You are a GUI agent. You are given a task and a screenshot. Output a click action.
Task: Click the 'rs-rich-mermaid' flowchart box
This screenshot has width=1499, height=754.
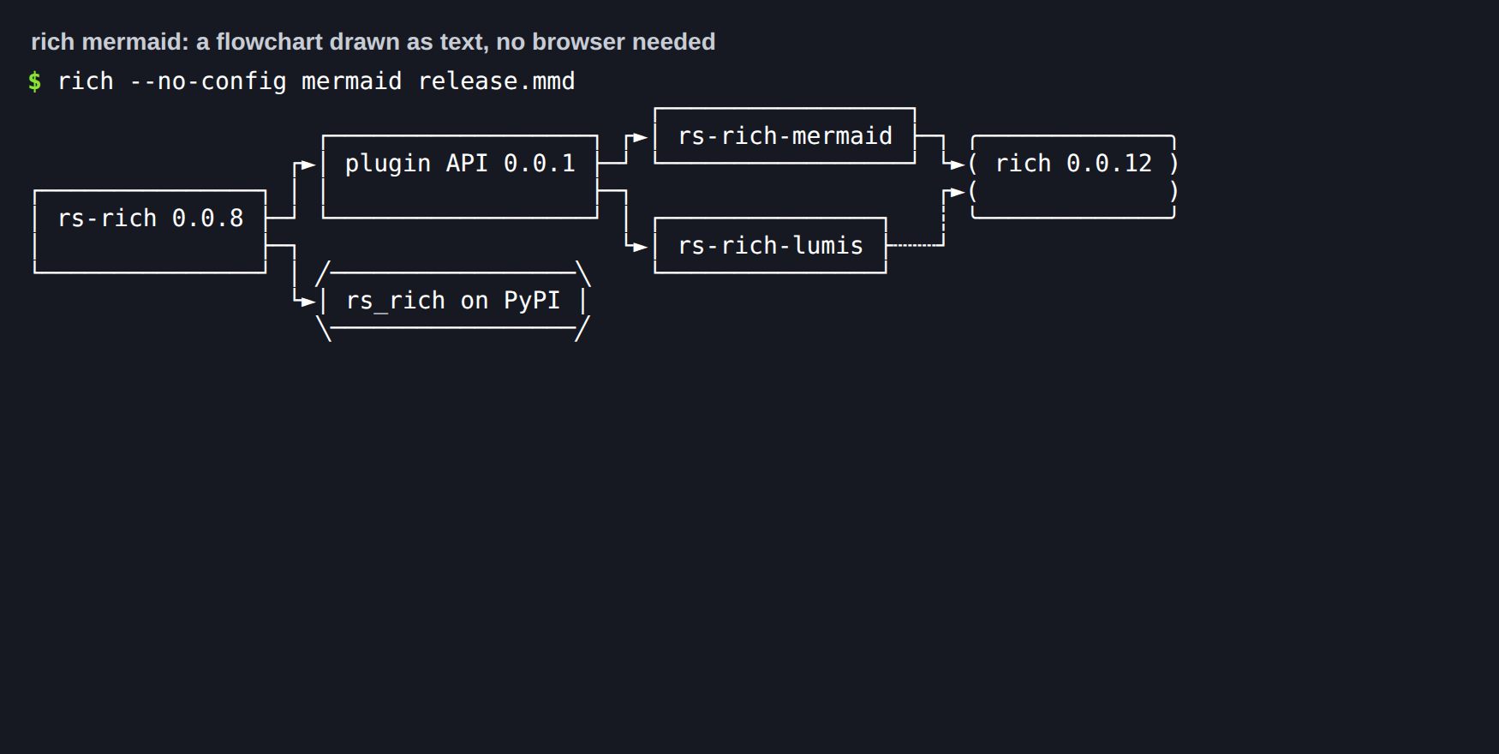pos(785,135)
